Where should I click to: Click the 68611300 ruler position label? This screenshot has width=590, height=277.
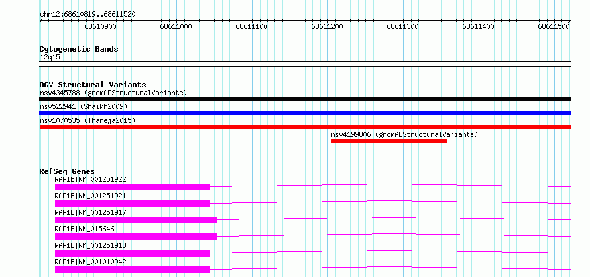(402, 26)
